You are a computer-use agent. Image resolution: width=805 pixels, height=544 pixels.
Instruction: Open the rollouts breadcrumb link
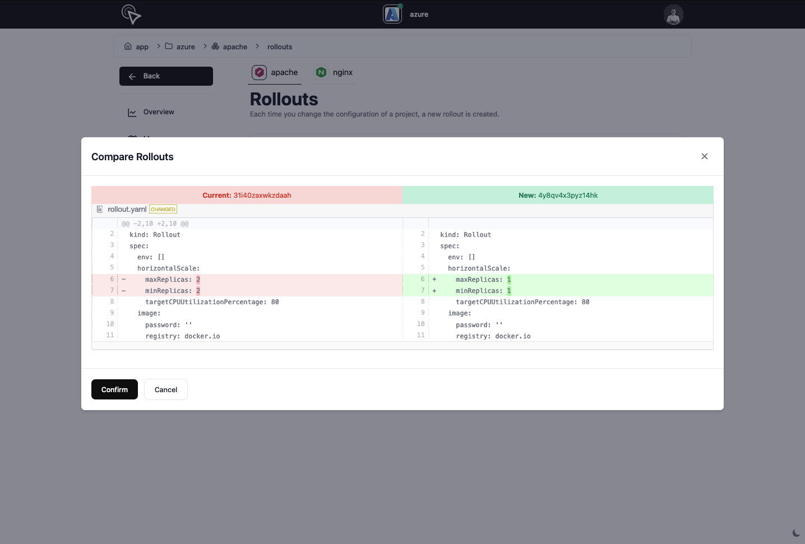pos(280,47)
